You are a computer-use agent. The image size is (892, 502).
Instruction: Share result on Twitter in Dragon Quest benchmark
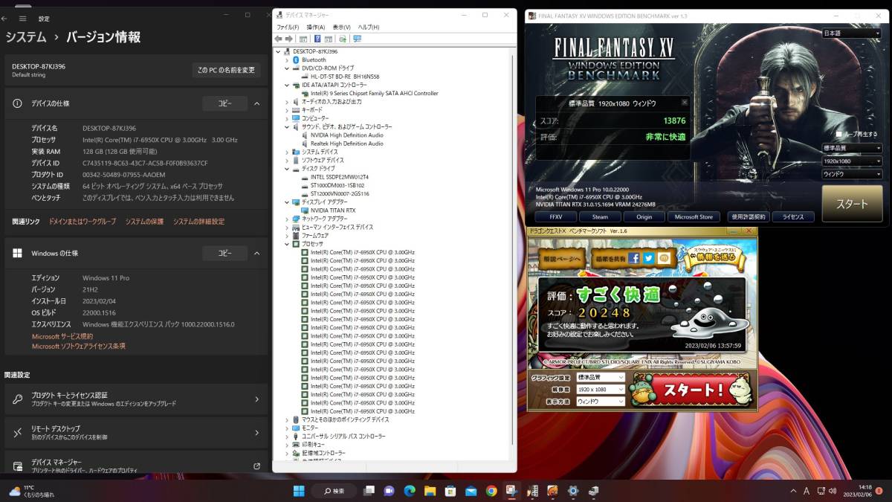(649, 258)
